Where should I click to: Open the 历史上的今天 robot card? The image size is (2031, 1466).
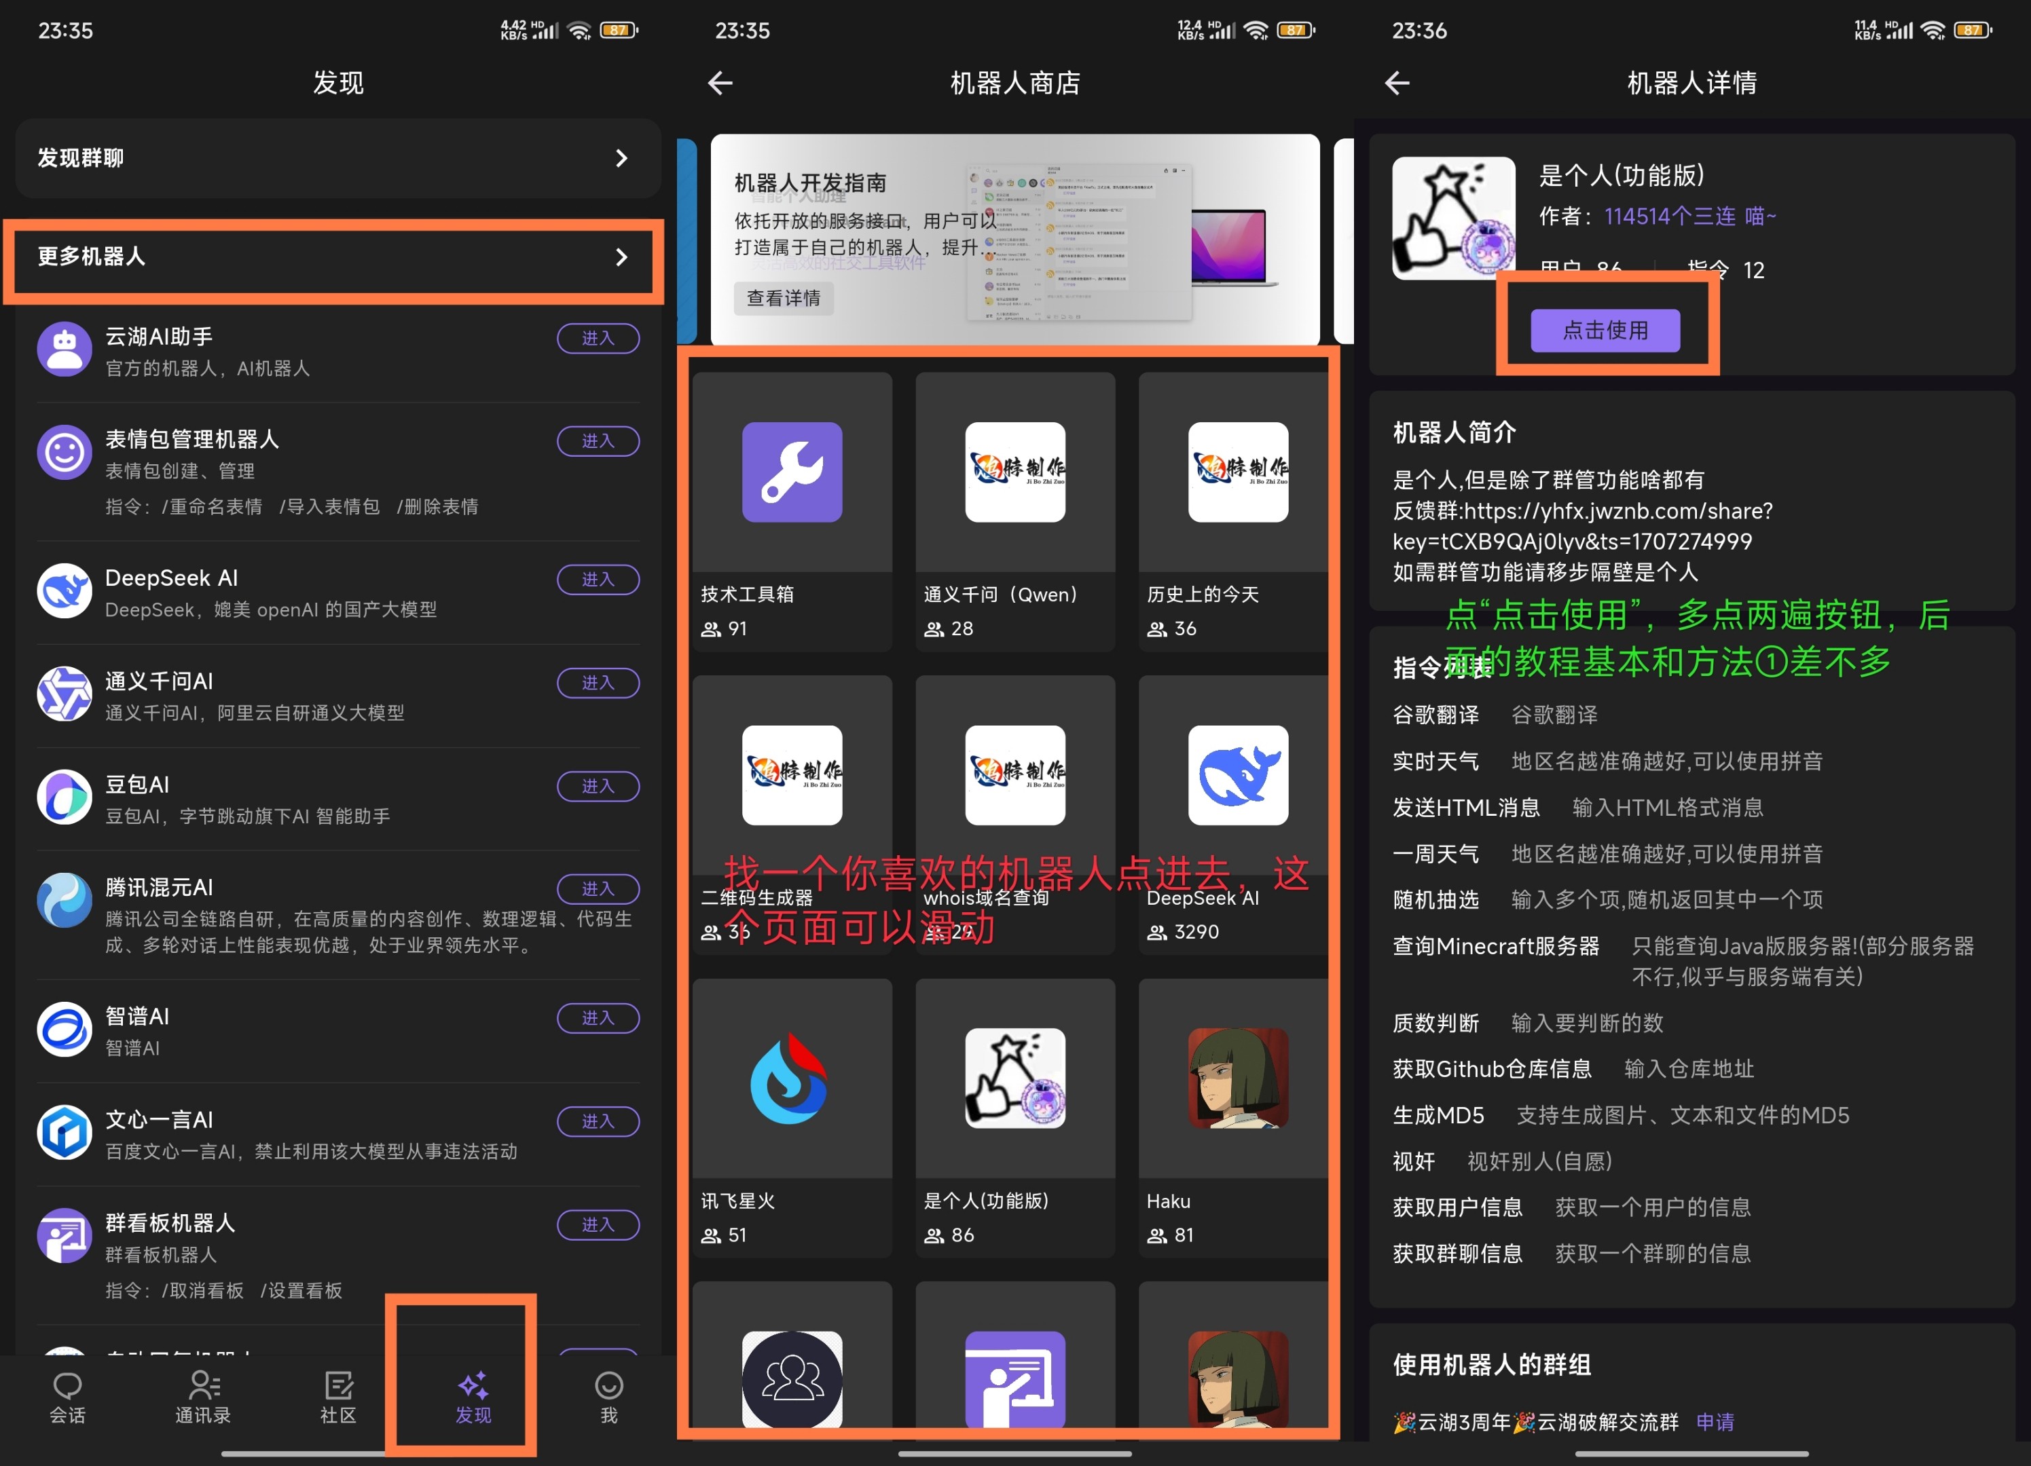pyautogui.click(x=1233, y=512)
